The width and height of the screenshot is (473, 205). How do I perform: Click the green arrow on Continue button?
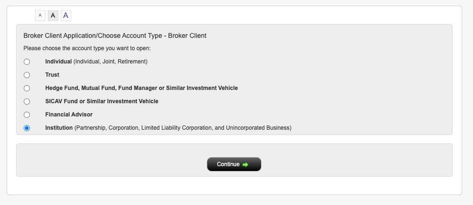(x=245, y=164)
